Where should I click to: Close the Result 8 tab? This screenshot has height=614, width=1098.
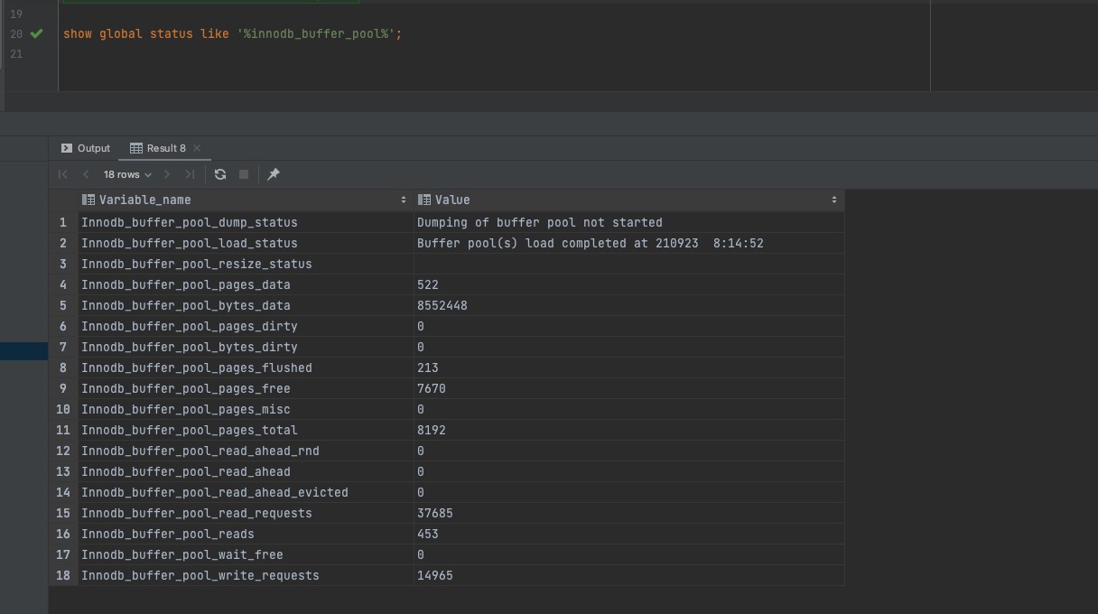(x=197, y=148)
